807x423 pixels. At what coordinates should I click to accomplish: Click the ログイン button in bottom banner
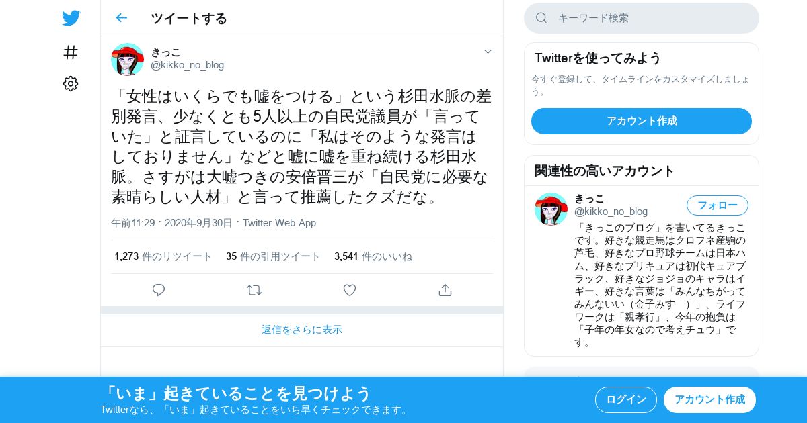click(x=626, y=399)
